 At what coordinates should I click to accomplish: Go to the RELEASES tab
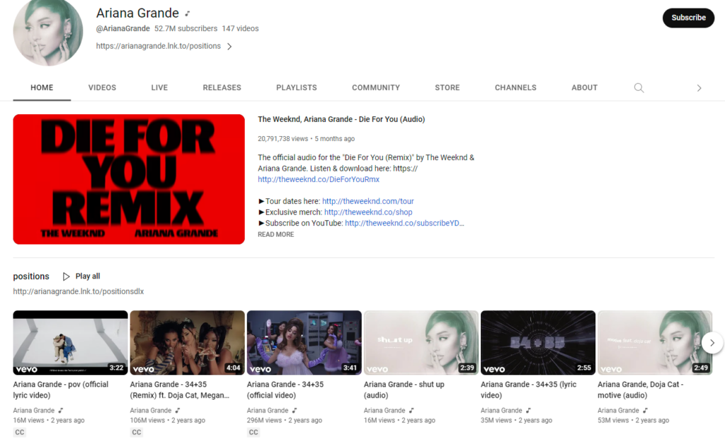(222, 87)
